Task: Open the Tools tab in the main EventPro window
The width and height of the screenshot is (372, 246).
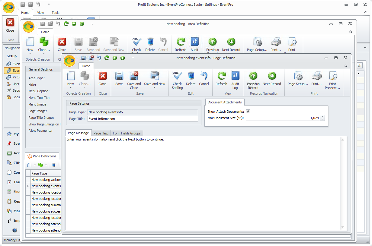Action: click(x=56, y=13)
